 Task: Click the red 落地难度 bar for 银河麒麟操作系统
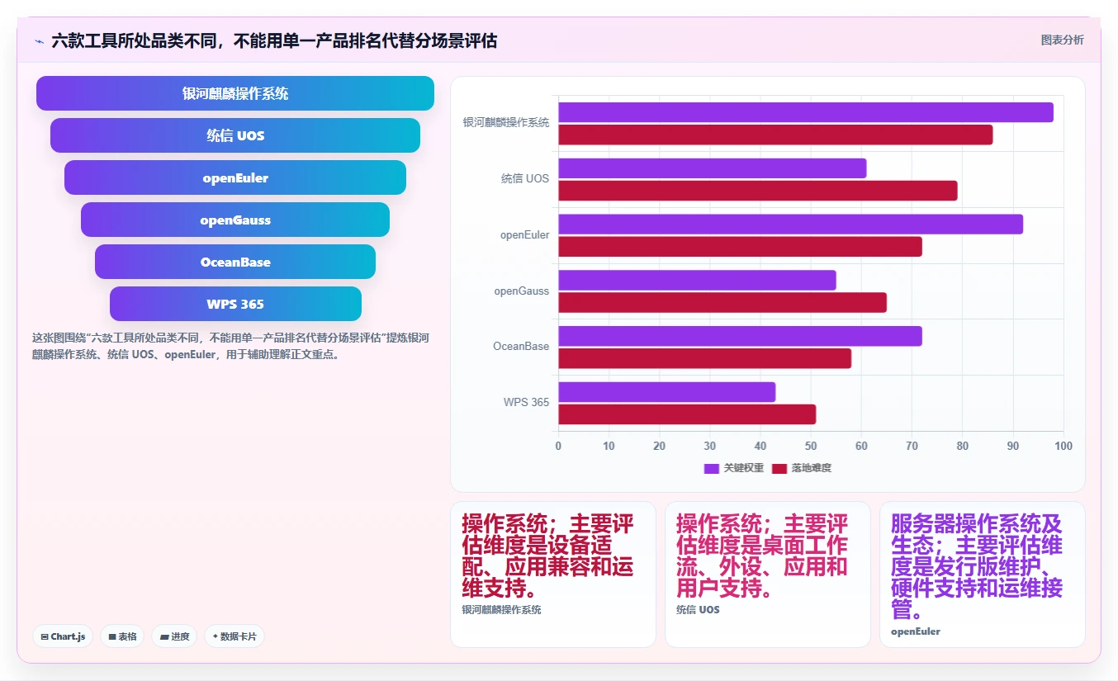click(775, 135)
